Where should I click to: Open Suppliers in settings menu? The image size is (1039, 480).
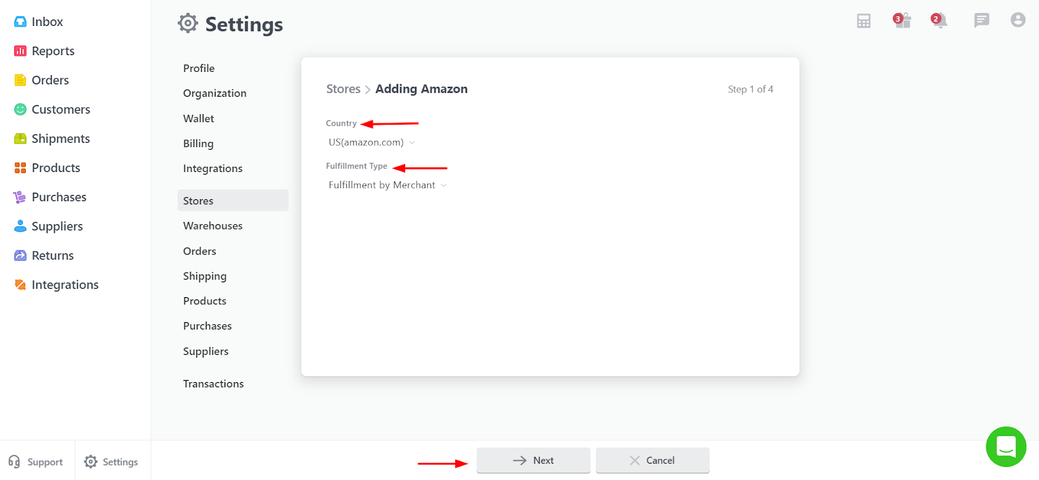pos(206,352)
